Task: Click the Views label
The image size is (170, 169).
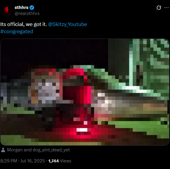Action: click(65, 161)
